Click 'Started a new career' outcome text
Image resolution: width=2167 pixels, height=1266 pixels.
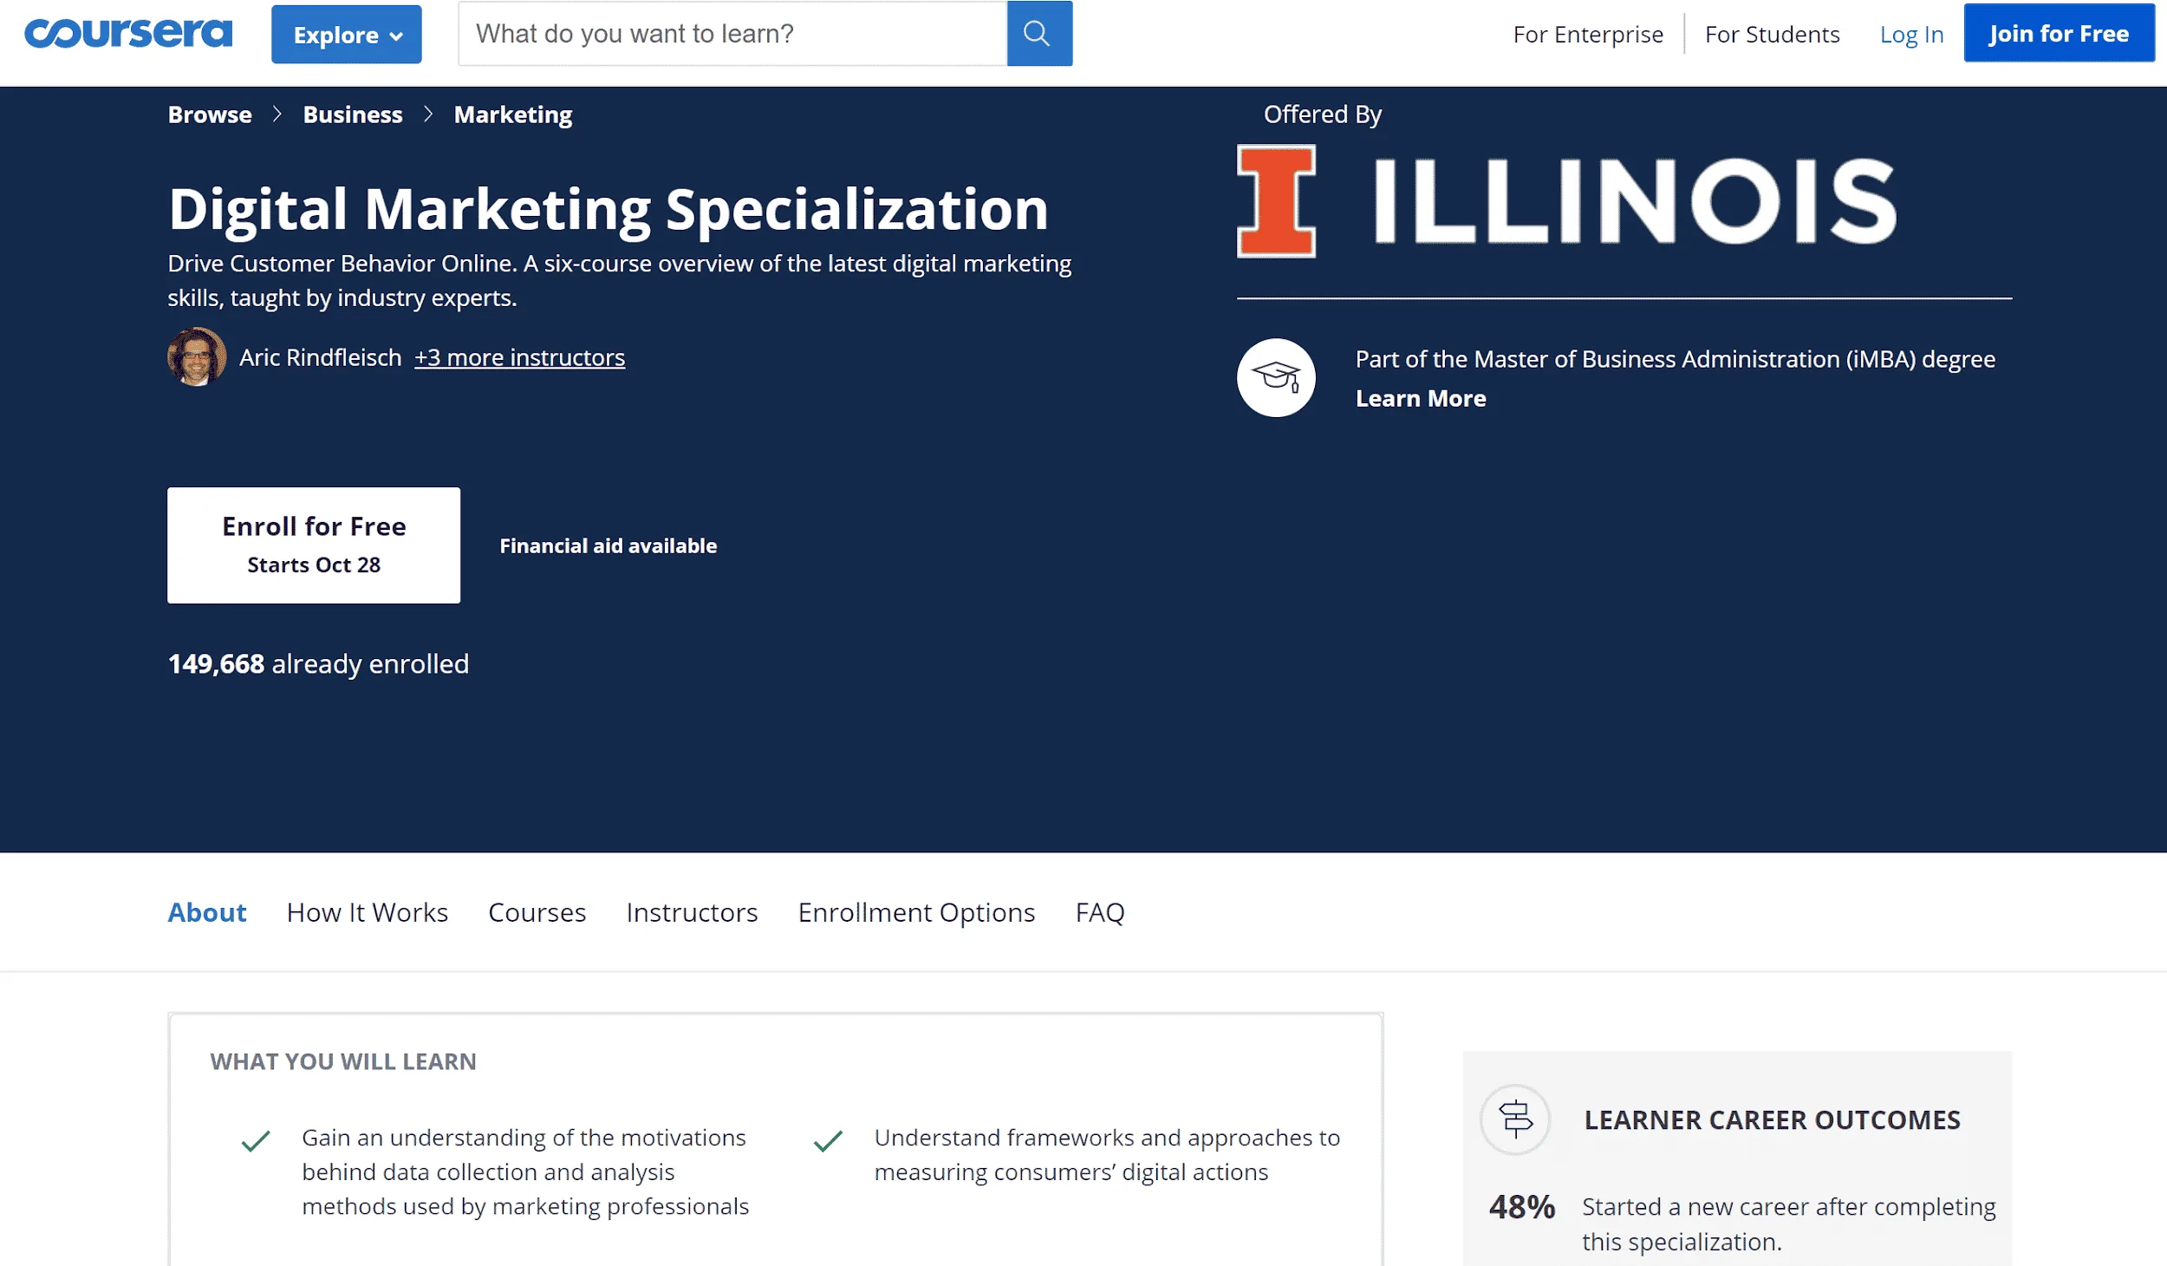pyautogui.click(x=1789, y=1224)
